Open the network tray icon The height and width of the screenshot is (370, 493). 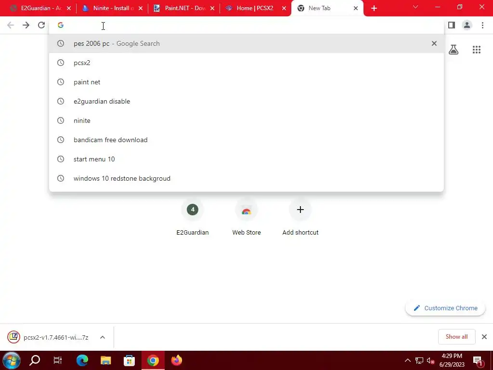[419, 360]
